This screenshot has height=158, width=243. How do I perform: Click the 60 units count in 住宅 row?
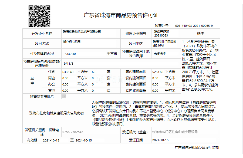click(x=94, y=72)
